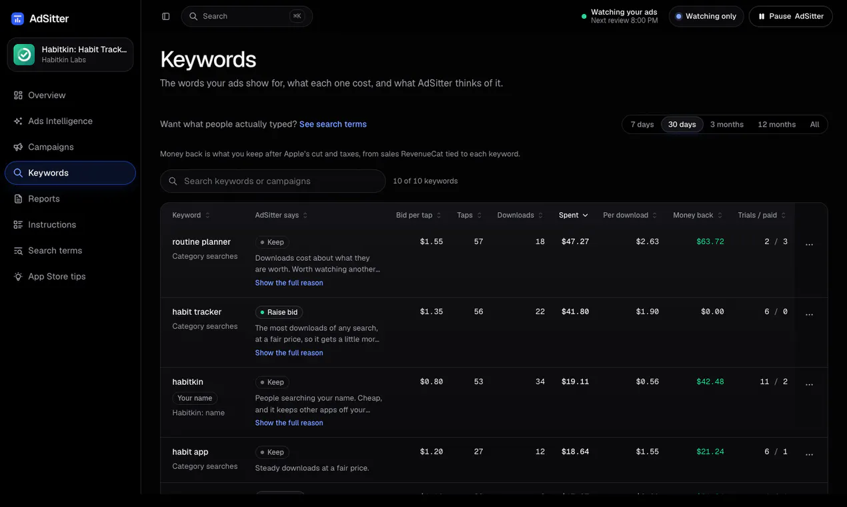Click the $0.56 per download value
Screen dimensions: 847x507
click(x=648, y=382)
